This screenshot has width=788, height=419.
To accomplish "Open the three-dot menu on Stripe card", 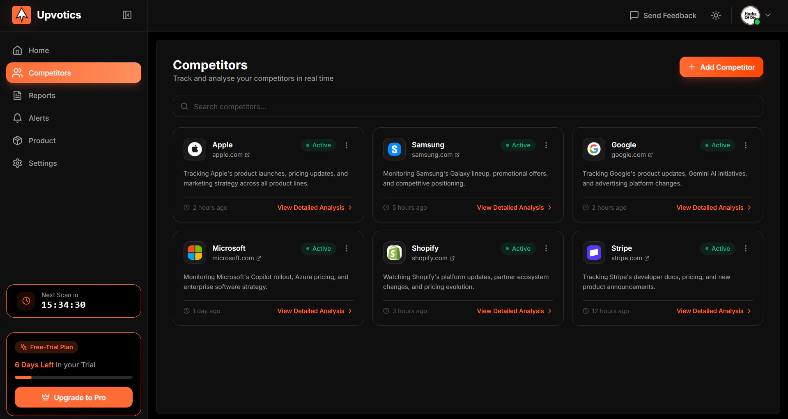I will (x=746, y=248).
